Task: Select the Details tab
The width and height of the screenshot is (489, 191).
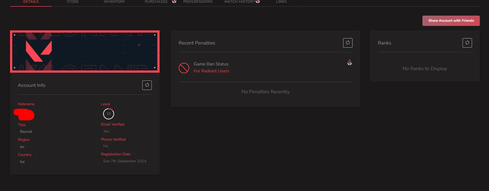Action: tap(31, 2)
